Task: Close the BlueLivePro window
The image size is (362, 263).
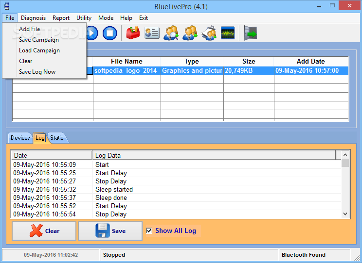Action: click(350, 5)
